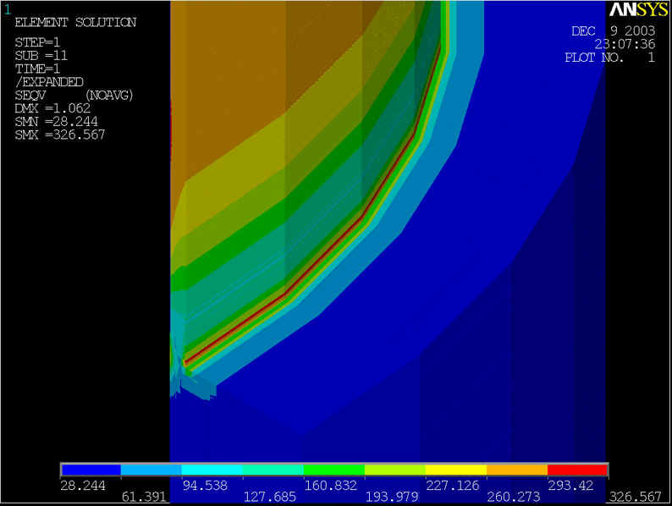Click the legend value 61.391
Viewport: 672px width, 506px height.
pos(144,497)
